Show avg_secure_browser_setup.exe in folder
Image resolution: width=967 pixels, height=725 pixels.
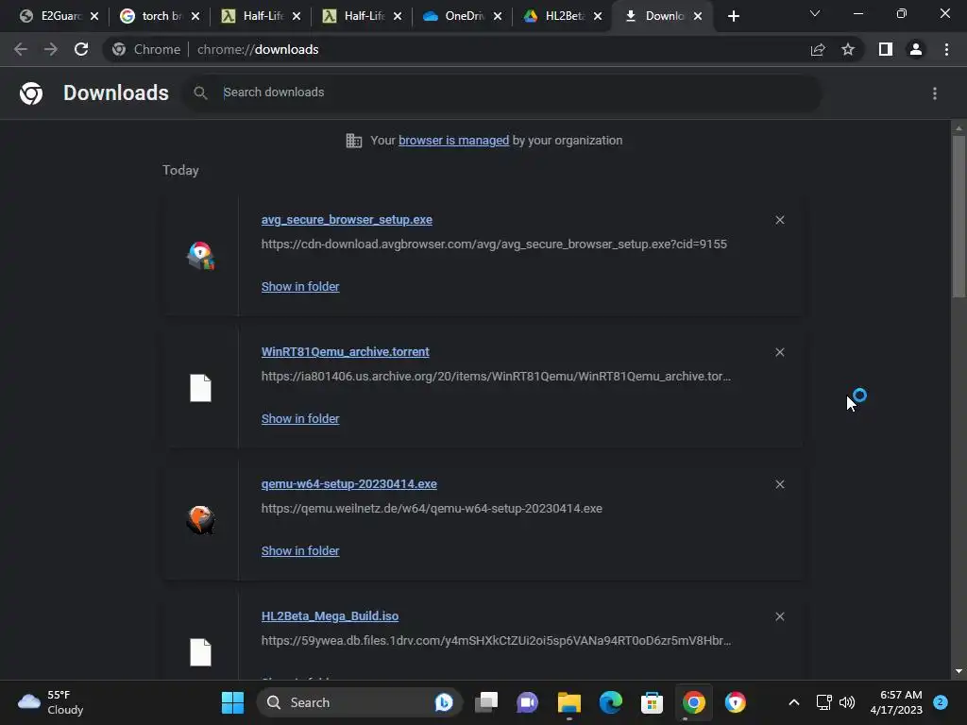click(x=300, y=287)
